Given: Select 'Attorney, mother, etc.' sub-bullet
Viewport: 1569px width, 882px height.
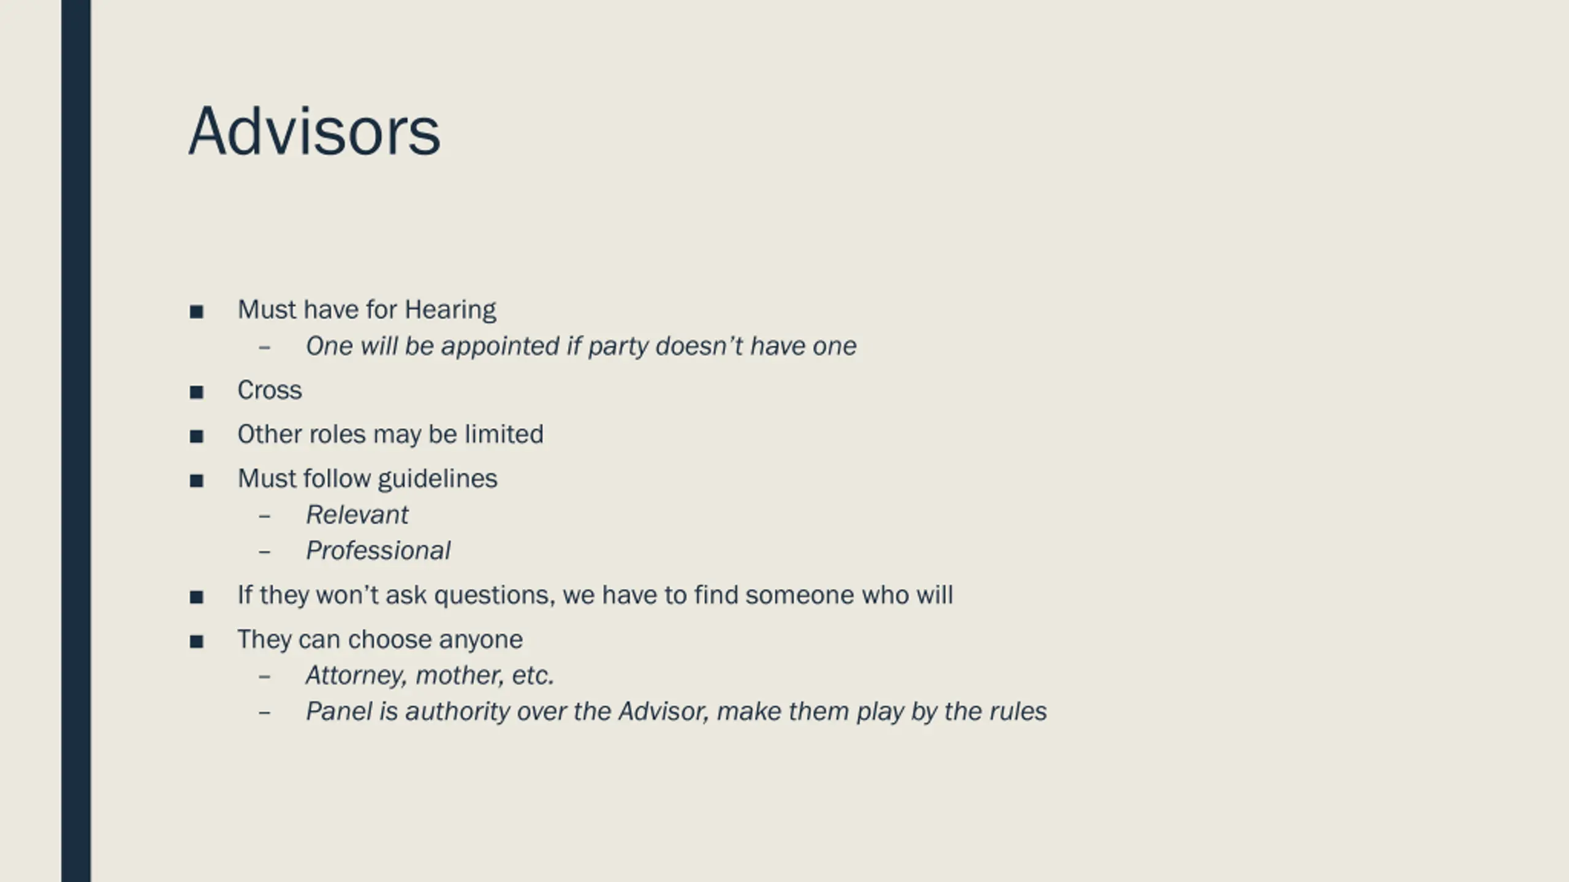Looking at the screenshot, I should [430, 676].
